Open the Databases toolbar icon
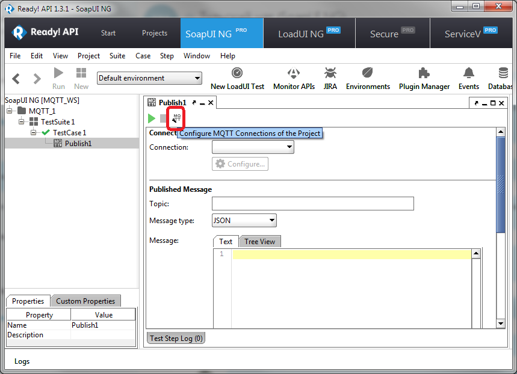This screenshot has width=517, height=374. (500, 79)
